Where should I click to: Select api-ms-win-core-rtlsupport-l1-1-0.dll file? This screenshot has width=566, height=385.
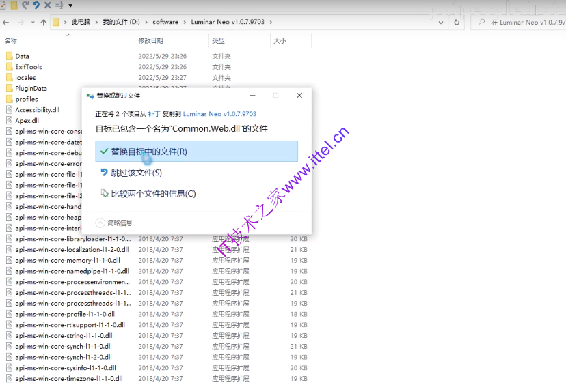70,325
